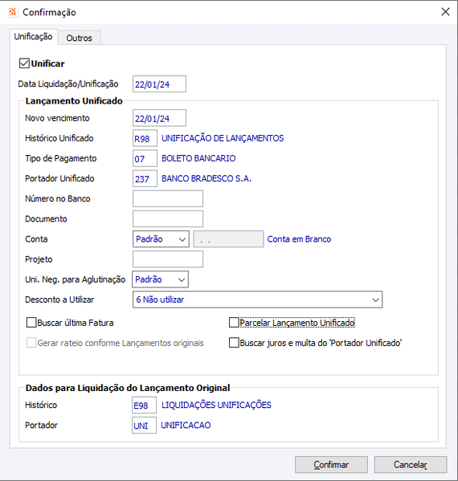Click the Portador Unificado field with 237
The width and height of the screenshot is (458, 481).
145,178
